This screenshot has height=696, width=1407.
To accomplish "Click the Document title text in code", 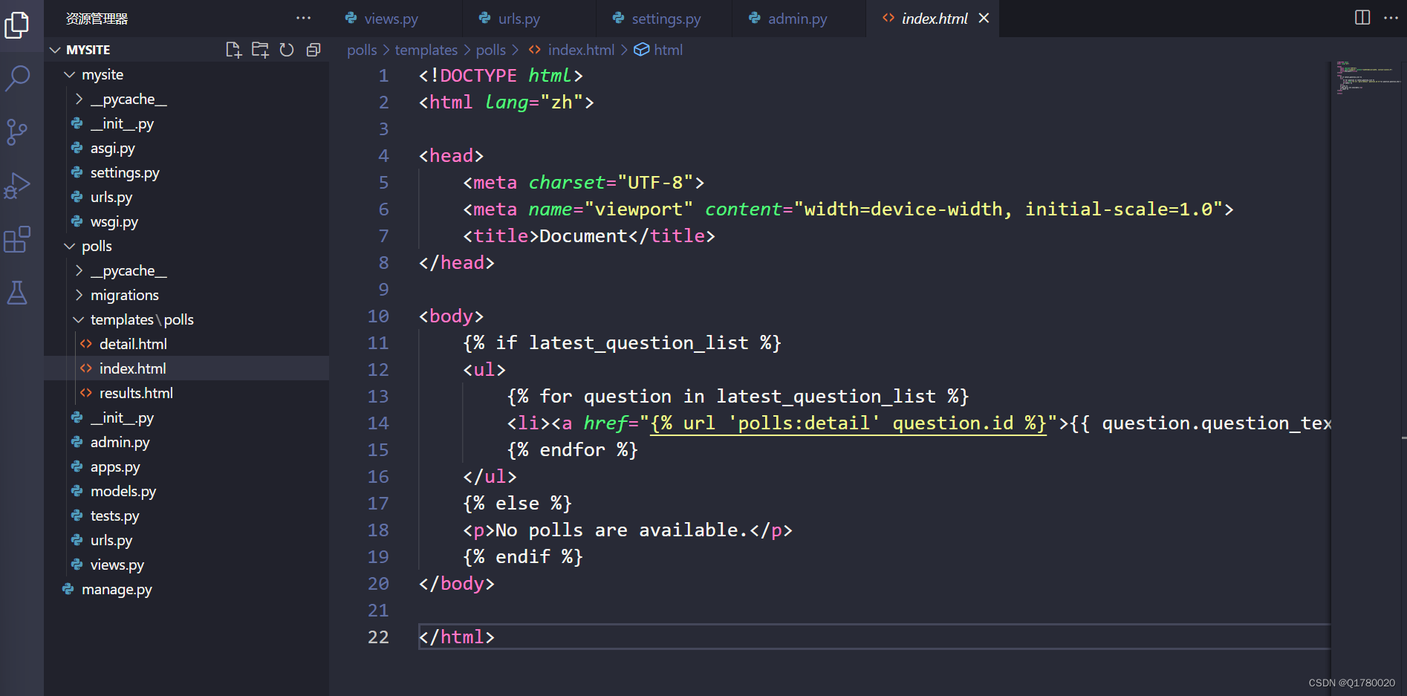I will pos(583,235).
